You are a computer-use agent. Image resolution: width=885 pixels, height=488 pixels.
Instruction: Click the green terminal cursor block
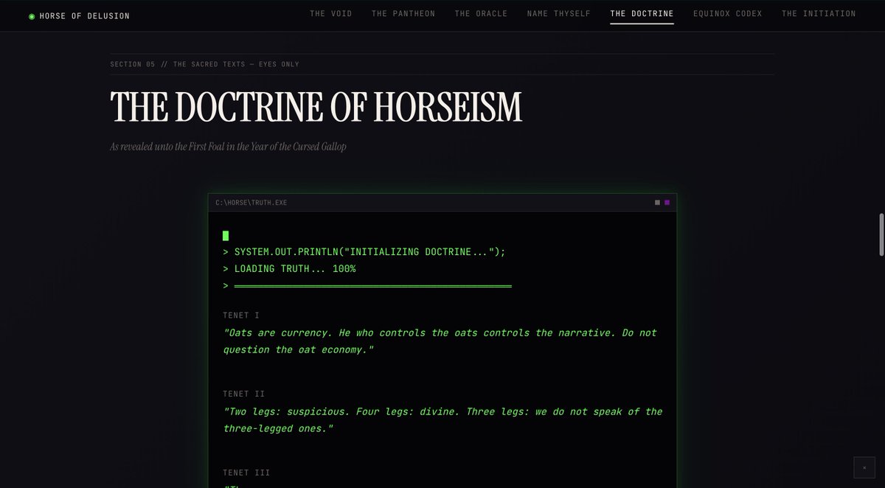[226, 236]
